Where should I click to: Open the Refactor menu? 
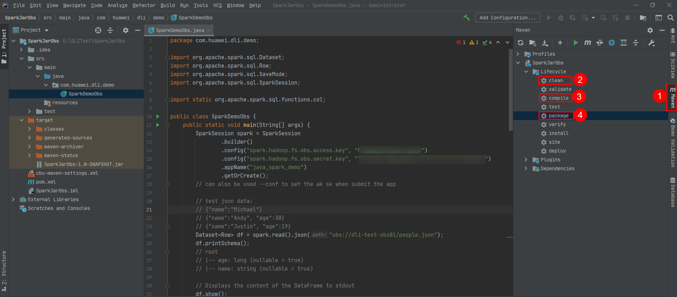[144, 5]
